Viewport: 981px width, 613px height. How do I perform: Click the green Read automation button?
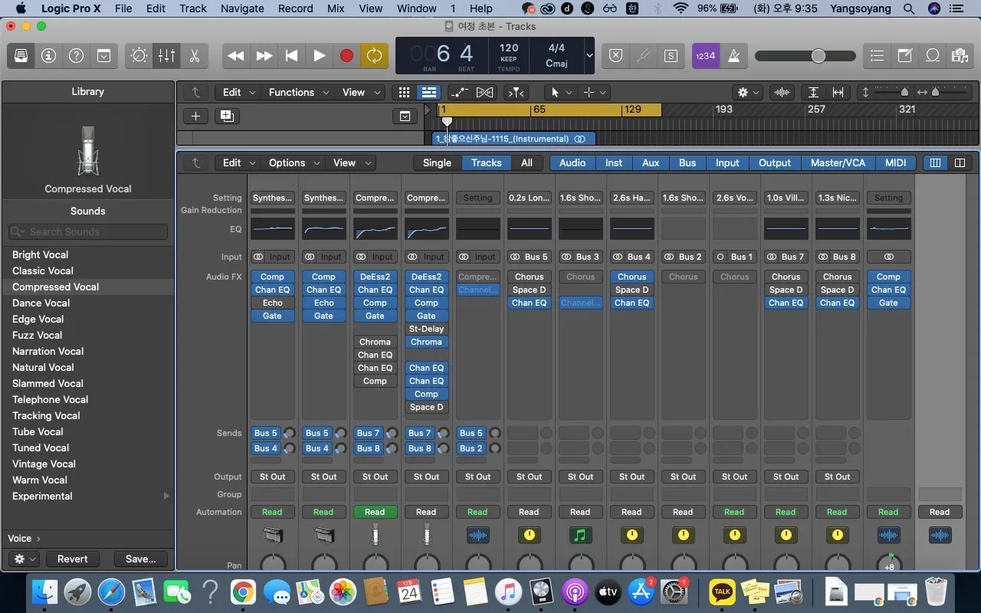click(375, 512)
